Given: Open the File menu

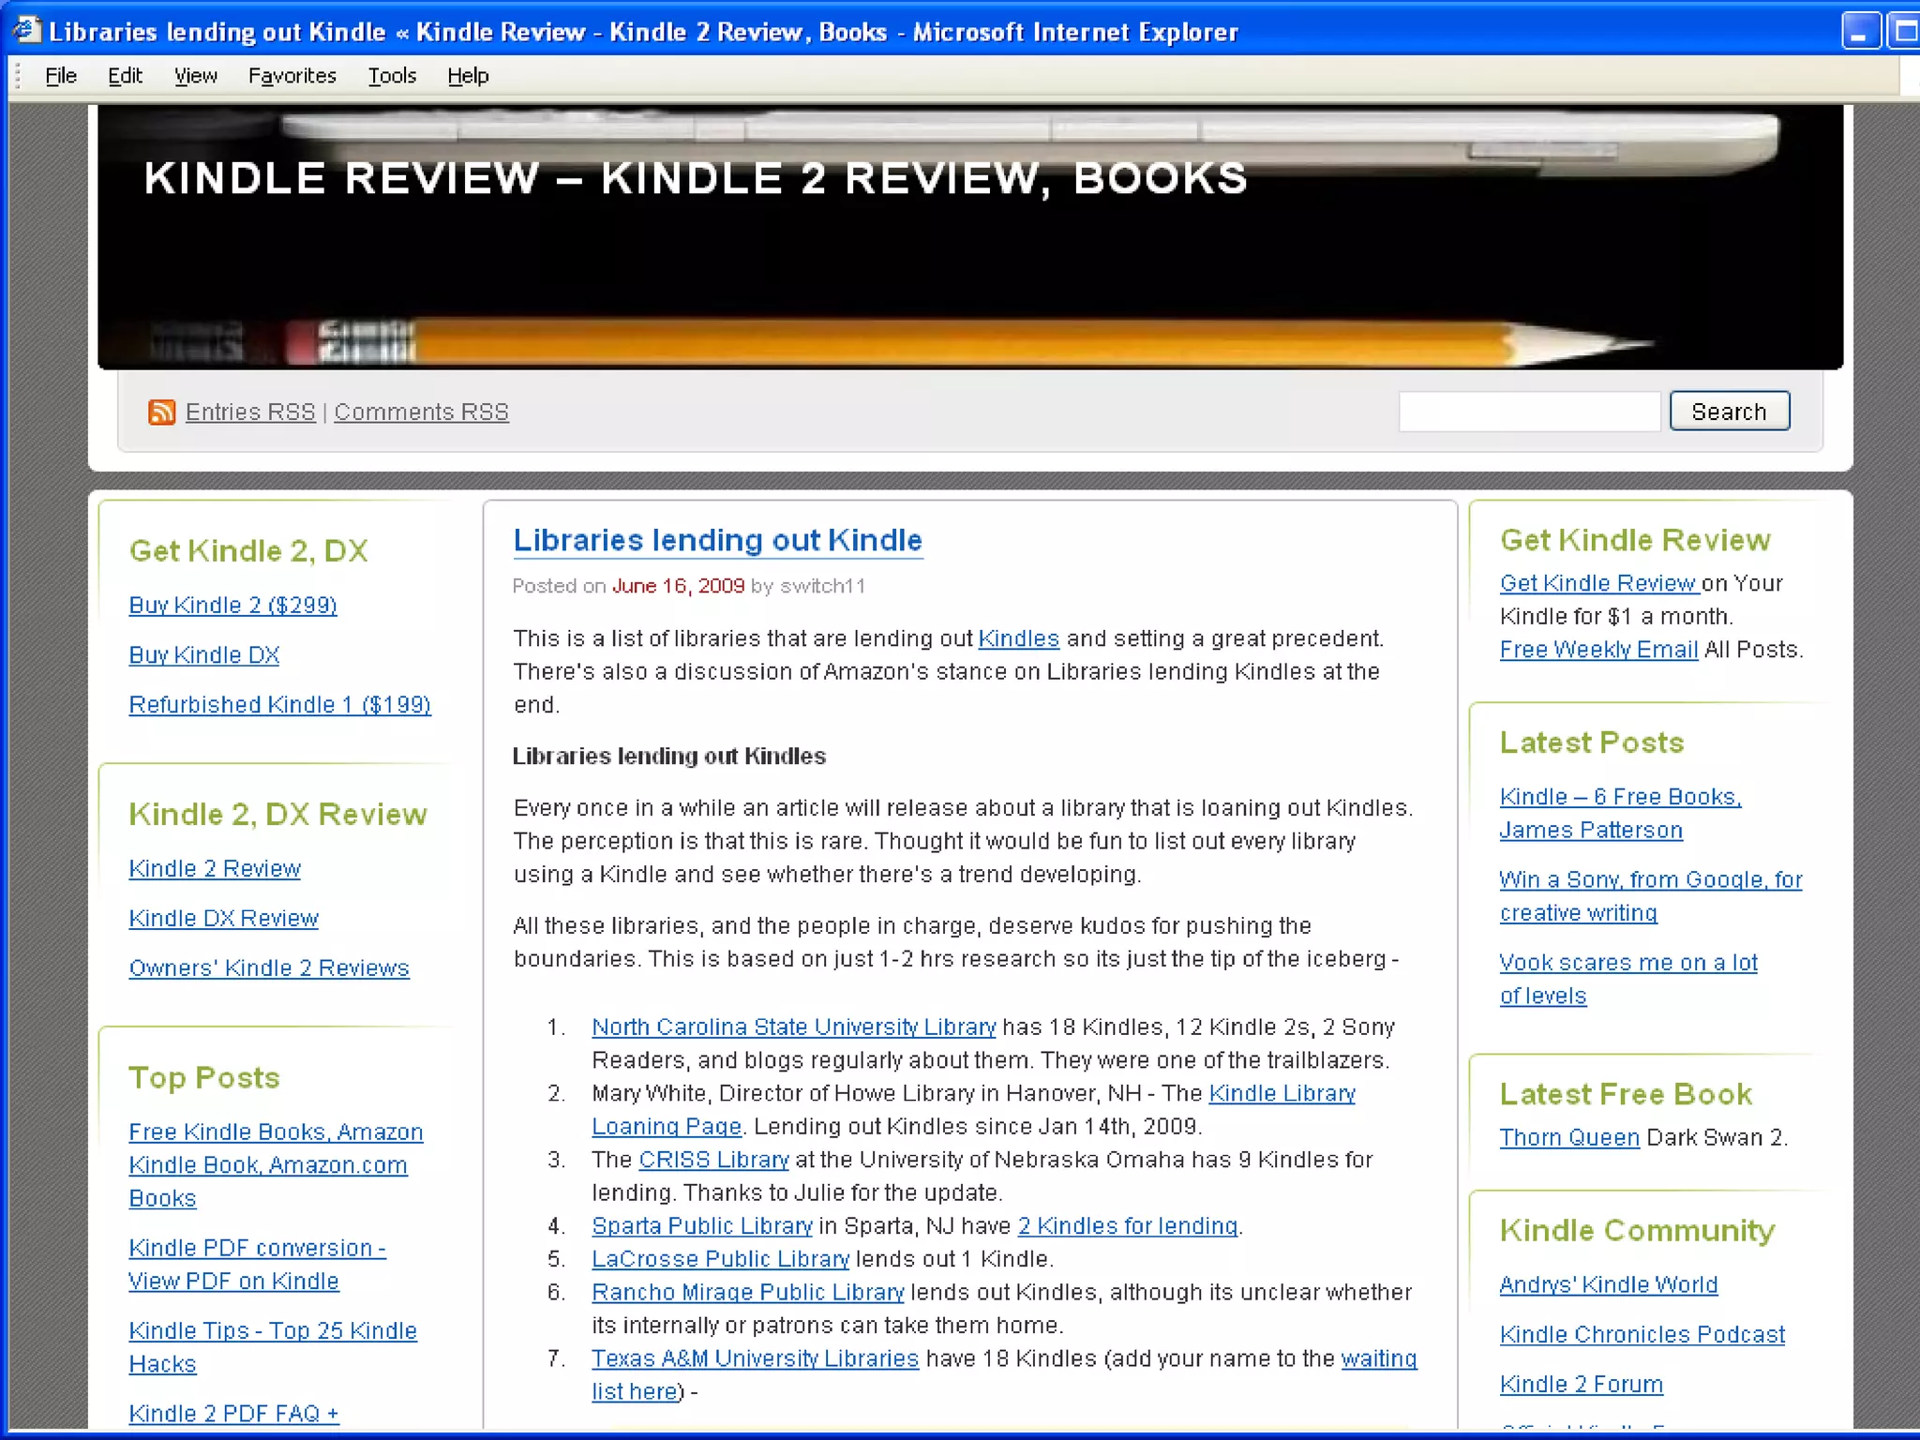Looking at the screenshot, I should tap(60, 76).
